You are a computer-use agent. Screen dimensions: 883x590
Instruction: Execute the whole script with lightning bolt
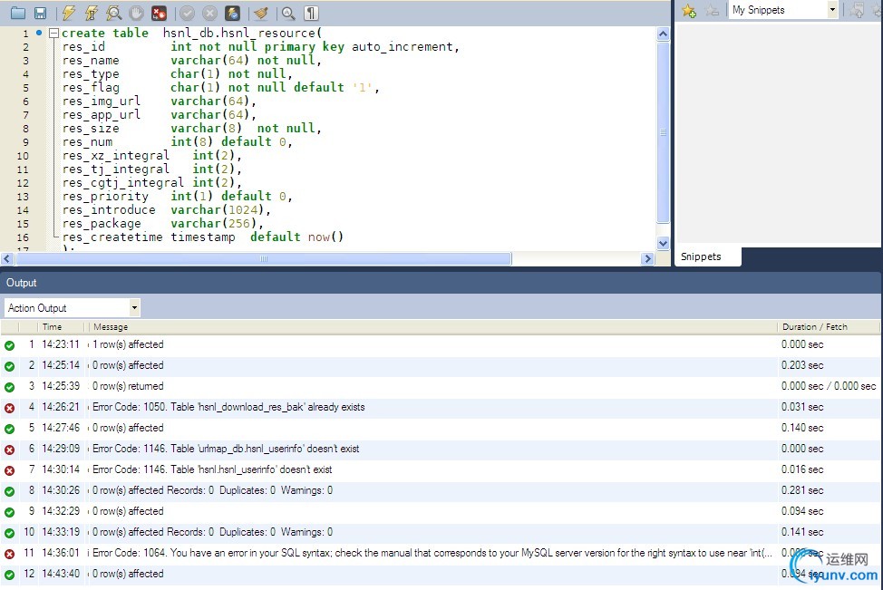point(69,13)
